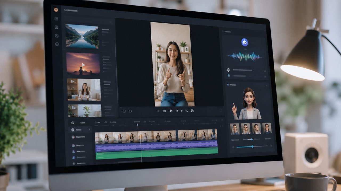Click the fourth track's round icon

(x=74, y=151)
